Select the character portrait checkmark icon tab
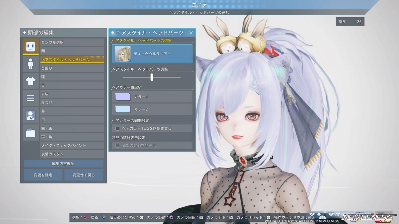The height and width of the screenshot is (224, 399). pyautogui.click(x=31, y=115)
